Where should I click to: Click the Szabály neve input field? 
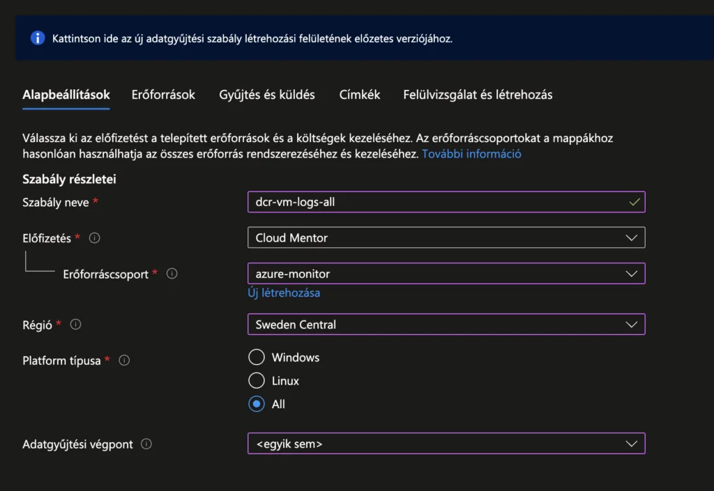tap(432, 202)
